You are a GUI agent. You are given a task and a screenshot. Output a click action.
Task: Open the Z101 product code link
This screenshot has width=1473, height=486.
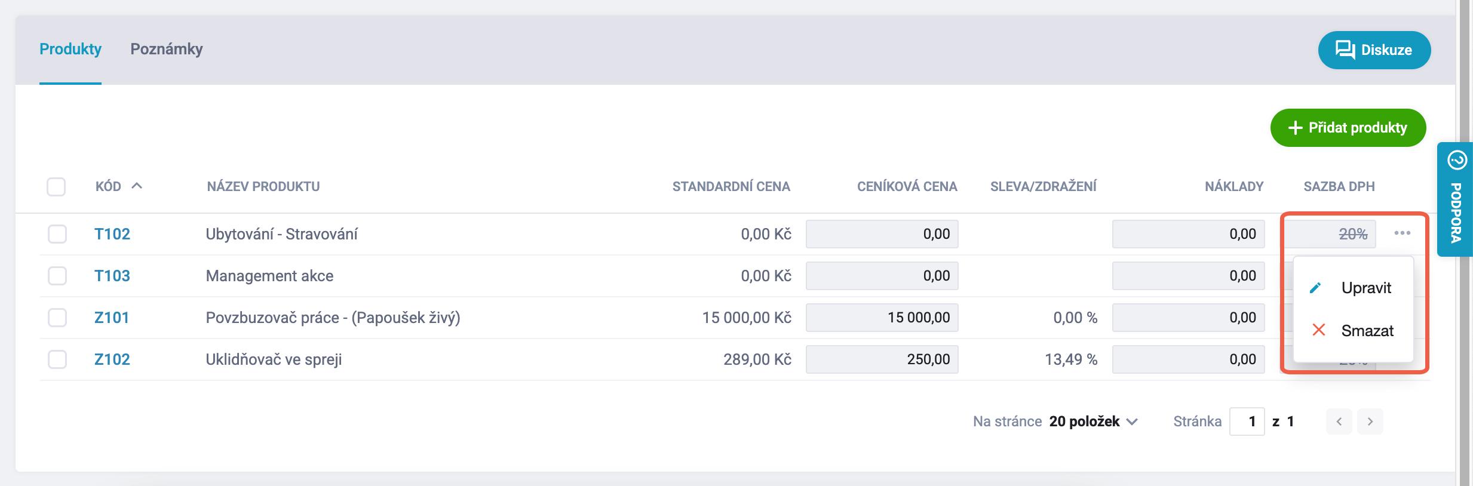tap(112, 318)
